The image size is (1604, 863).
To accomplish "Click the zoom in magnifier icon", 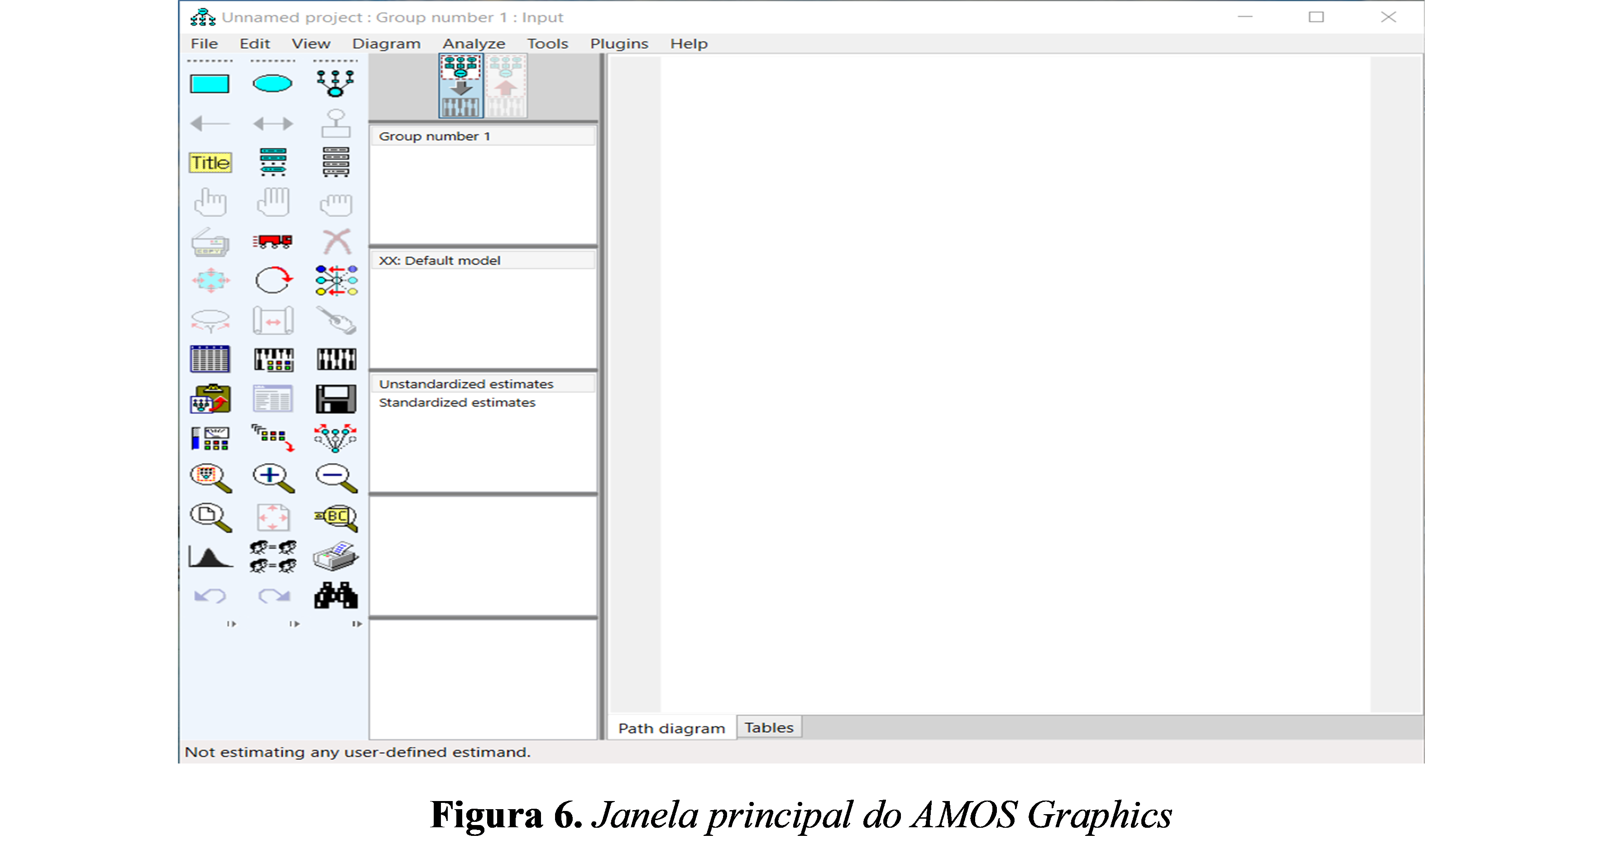I will (273, 478).
